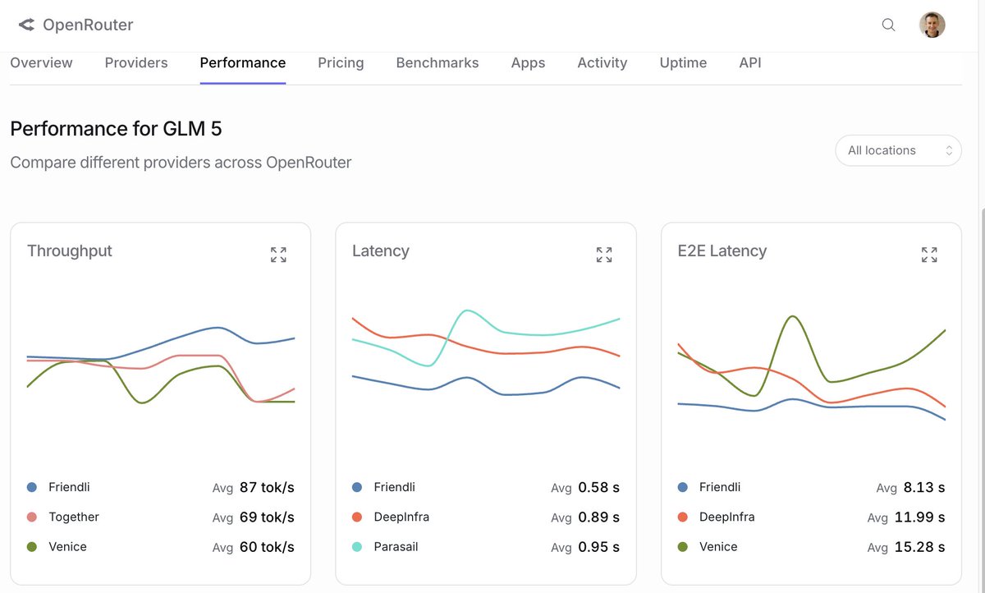Click Venice green dot in Throughput legend
Viewport: 985px width, 593px height.
point(32,546)
